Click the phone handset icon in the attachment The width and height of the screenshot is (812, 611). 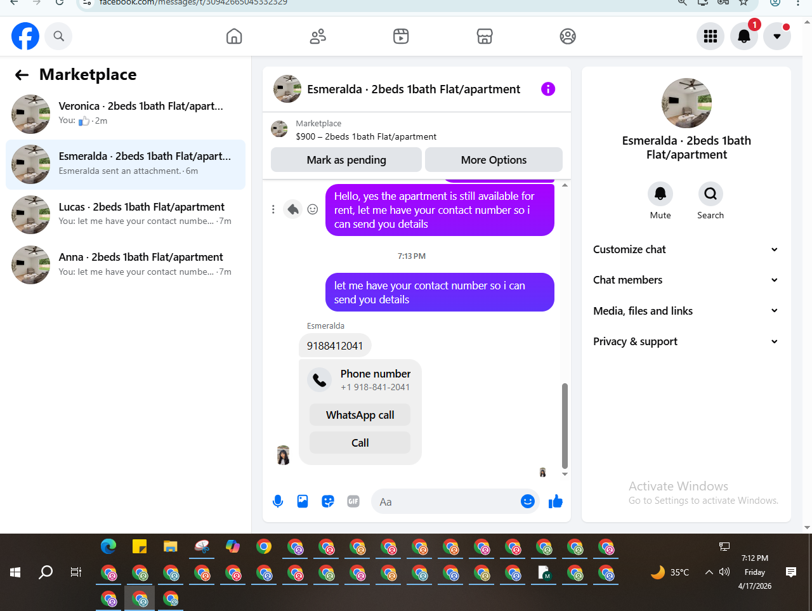[320, 379]
